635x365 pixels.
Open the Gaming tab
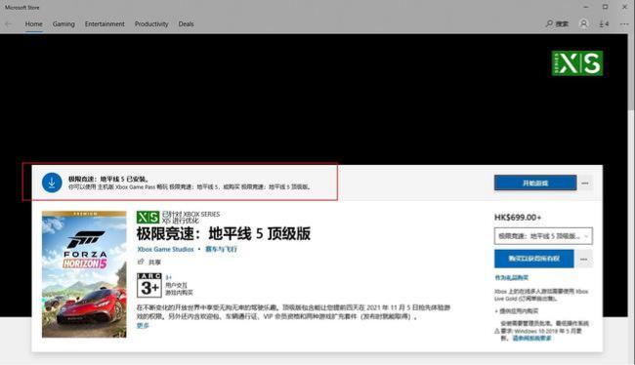63,23
